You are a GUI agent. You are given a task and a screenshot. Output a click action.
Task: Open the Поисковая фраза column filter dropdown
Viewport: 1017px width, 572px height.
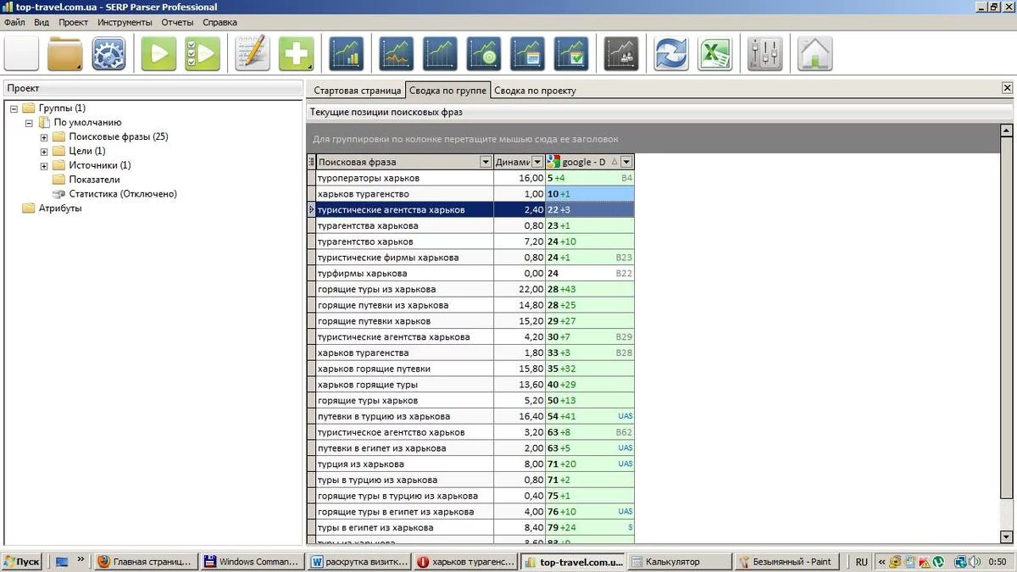click(486, 162)
